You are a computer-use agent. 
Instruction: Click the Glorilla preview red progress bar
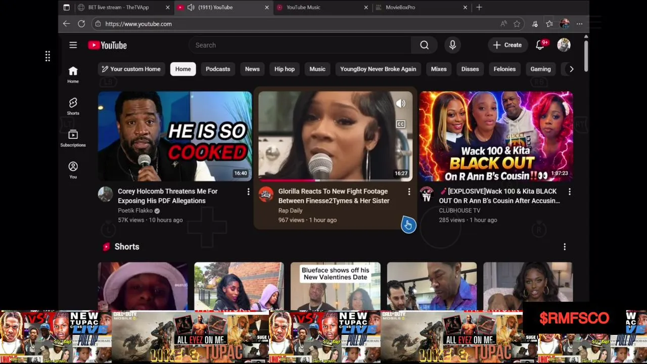pos(289,180)
